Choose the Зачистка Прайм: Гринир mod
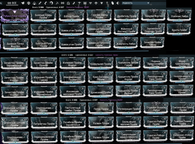The image size is (195, 144). [152, 43]
